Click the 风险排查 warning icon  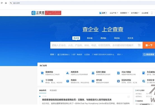click(68, 73)
